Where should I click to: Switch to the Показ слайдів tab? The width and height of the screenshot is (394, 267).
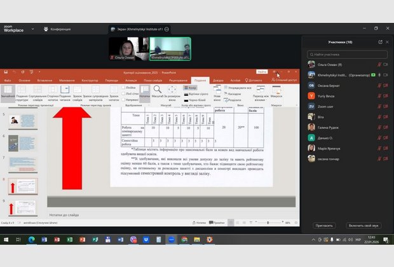153,81
